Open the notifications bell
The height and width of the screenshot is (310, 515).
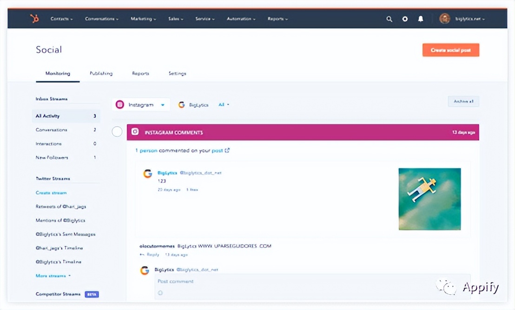point(421,19)
